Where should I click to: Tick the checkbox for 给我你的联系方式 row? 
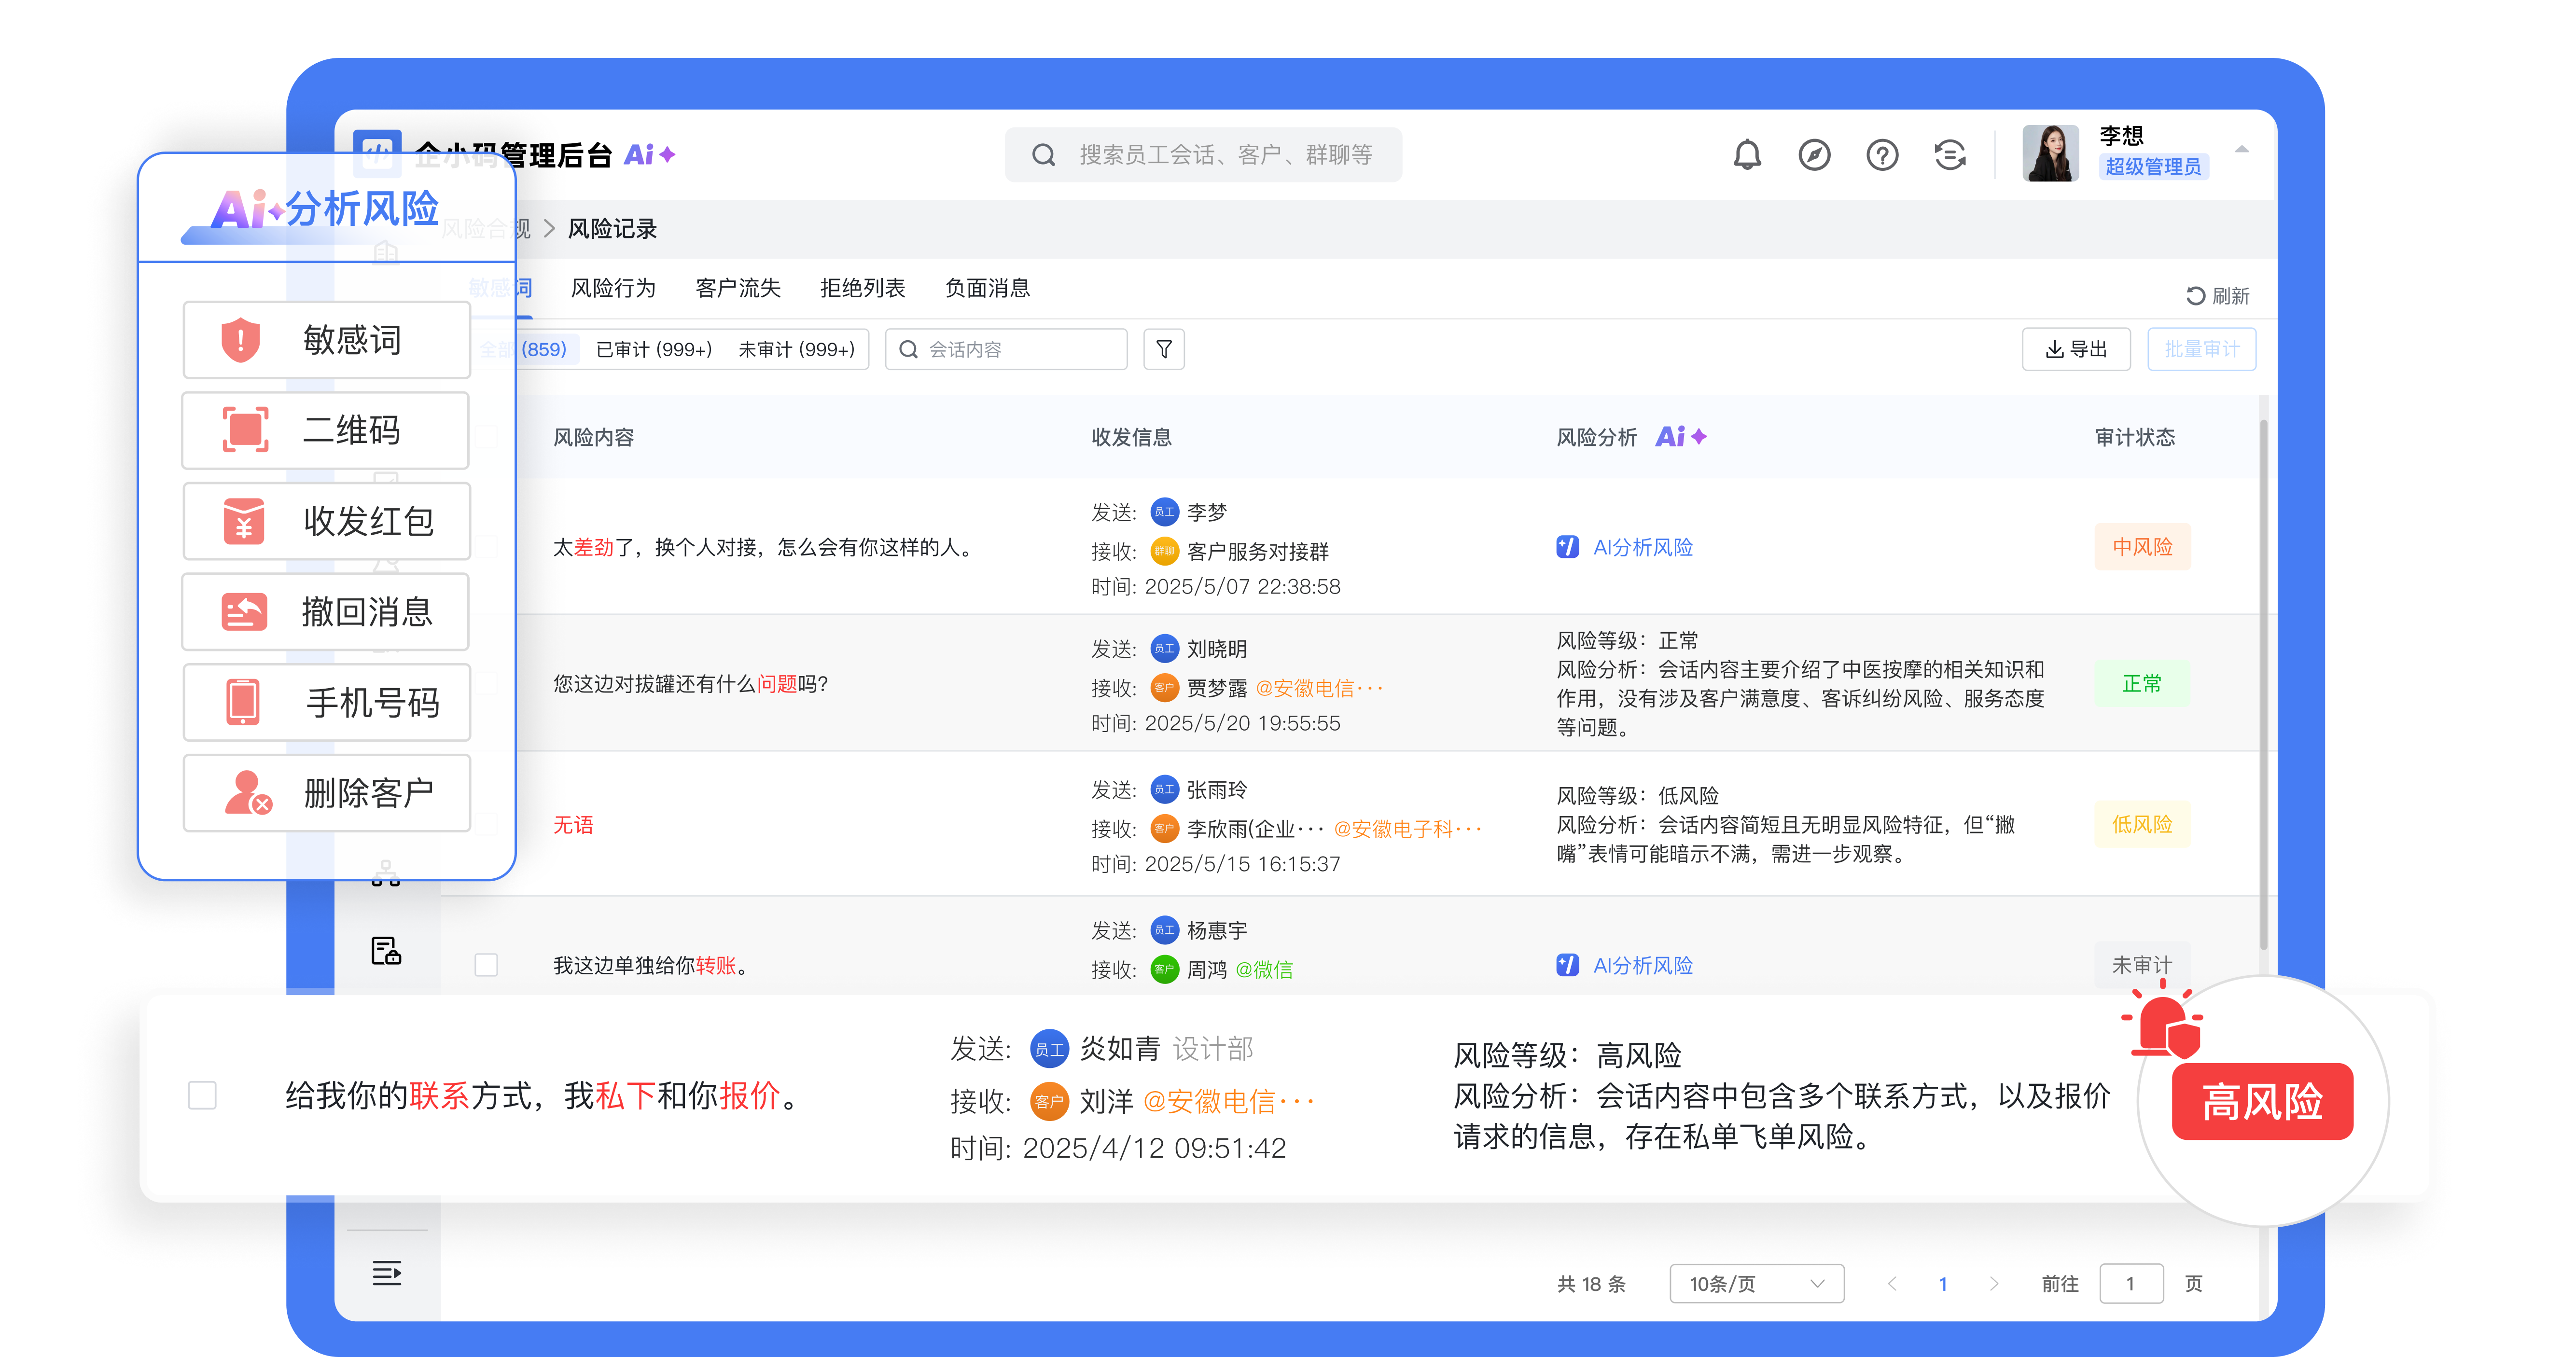click(202, 1095)
